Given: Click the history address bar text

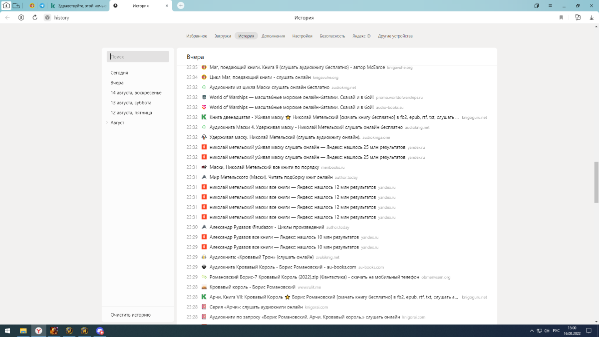Looking at the screenshot, I should [x=62, y=17].
